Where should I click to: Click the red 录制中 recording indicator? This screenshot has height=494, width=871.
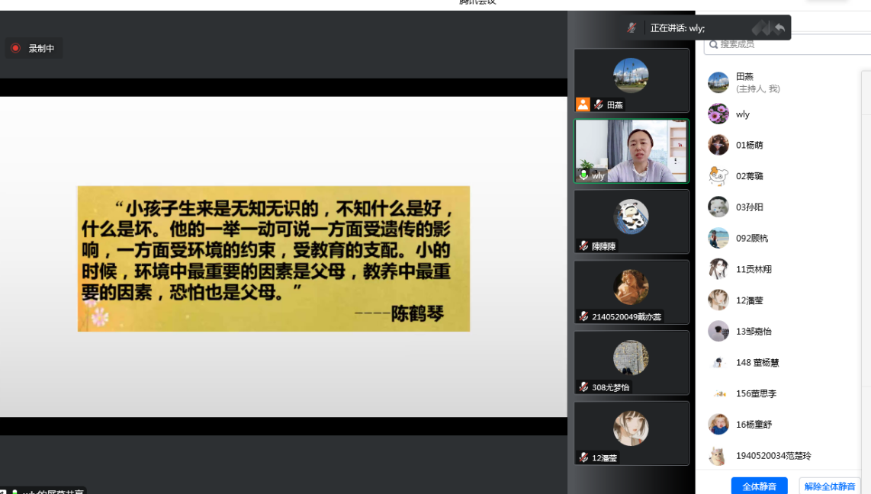coord(15,48)
